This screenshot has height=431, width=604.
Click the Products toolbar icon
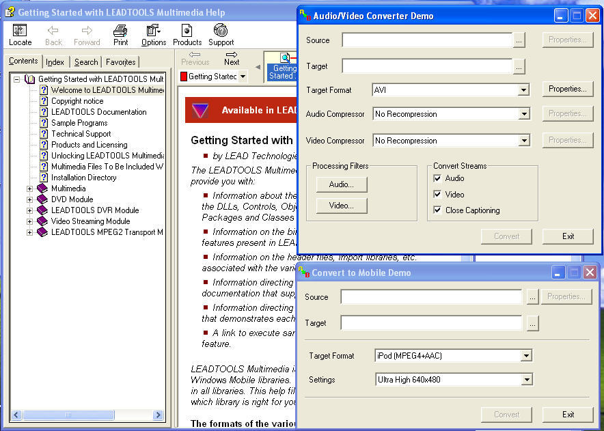click(187, 31)
